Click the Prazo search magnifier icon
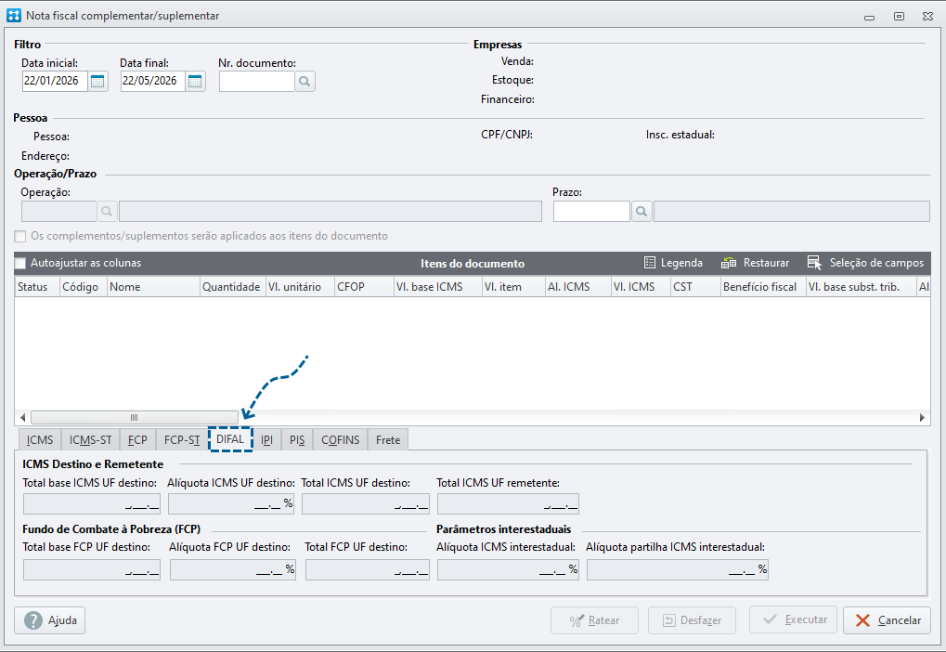946x652 pixels. pyautogui.click(x=641, y=212)
